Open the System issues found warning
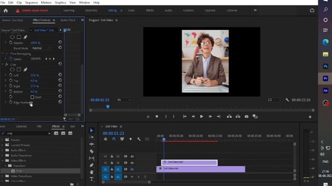332x186 pixels. 32,10
